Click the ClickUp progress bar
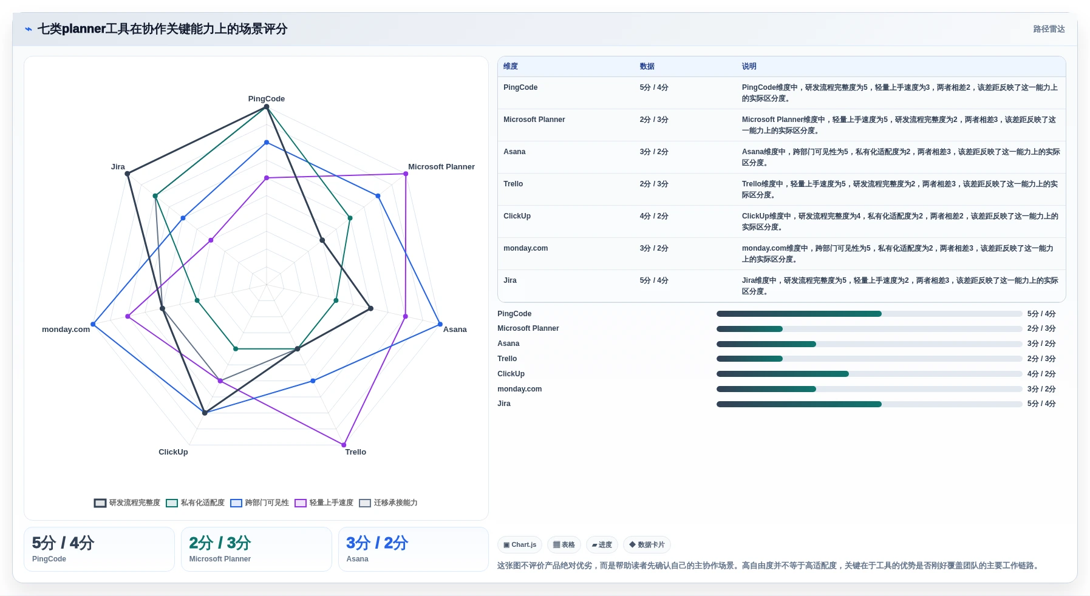The height and width of the screenshot is (596, 1090). pos(869,374)
